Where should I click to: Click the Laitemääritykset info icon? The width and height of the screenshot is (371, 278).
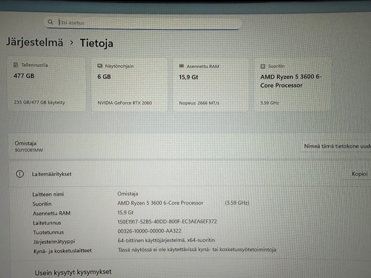point(20,174)
